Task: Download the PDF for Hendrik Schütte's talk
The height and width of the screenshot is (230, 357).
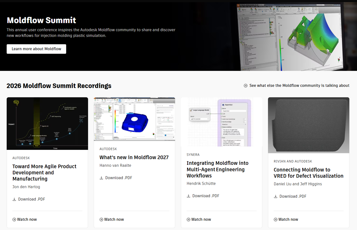Action: pyautogui.click(x=203, y=196)
